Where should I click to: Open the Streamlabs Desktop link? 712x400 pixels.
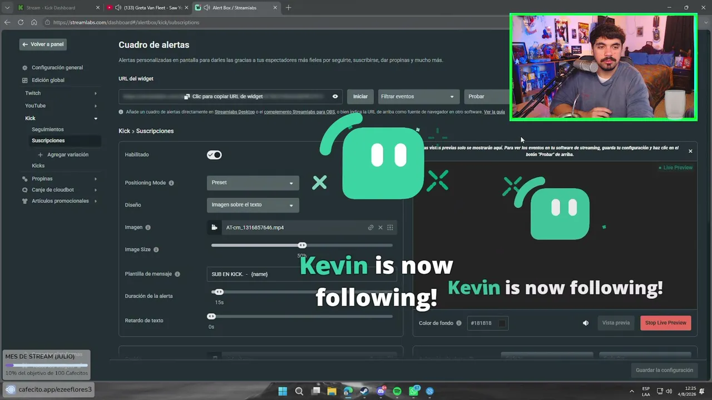(234, 112)
